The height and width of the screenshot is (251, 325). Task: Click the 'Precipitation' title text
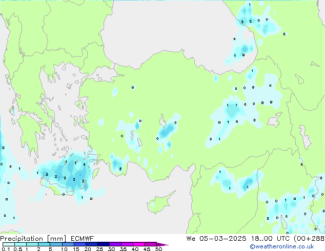(22, 239)
